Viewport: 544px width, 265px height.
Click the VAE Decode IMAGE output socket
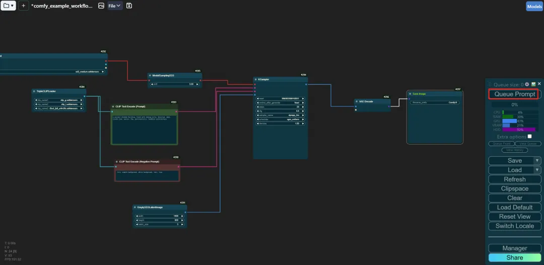[388, 106]
